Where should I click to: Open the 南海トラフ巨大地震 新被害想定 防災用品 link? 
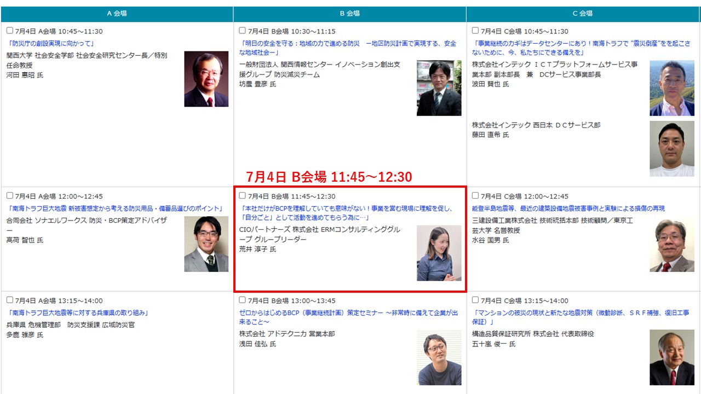(x=116, y=208)
